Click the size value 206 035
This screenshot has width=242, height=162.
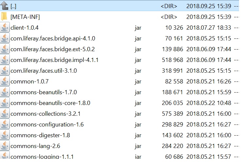pos(172,103)
